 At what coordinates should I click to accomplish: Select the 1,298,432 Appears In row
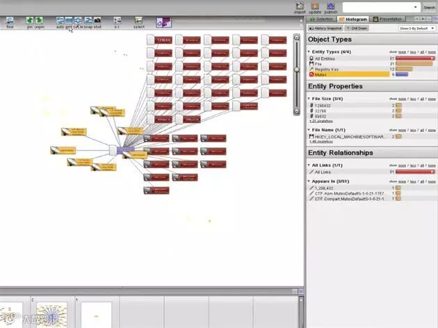pyautogui.click(x=349, y=188)
